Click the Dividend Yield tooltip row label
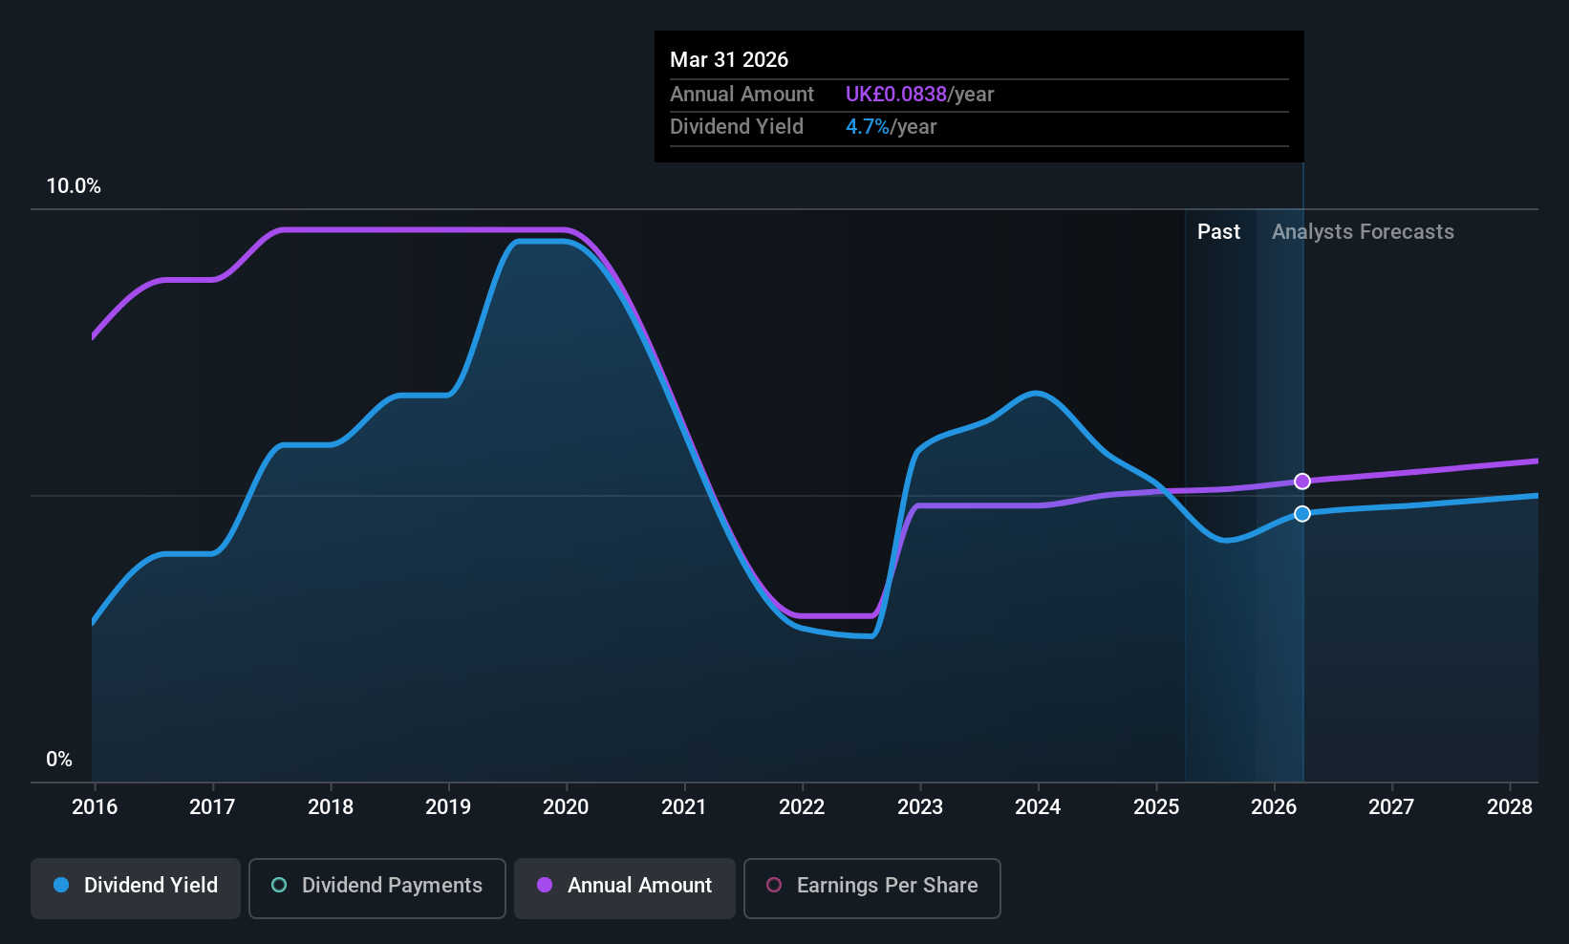This screenshot has height=944, width=1569. 737,127
